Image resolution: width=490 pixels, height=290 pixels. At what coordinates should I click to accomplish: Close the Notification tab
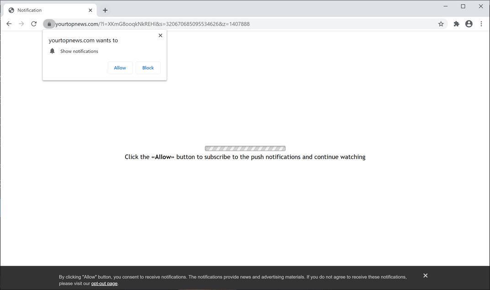point(90,11)
